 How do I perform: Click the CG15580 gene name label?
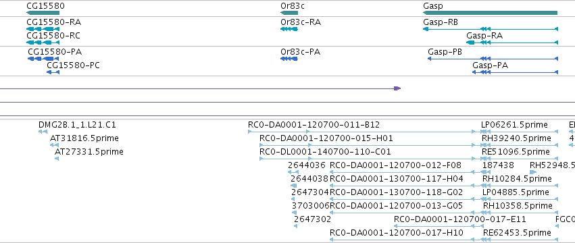click(45, 6)
